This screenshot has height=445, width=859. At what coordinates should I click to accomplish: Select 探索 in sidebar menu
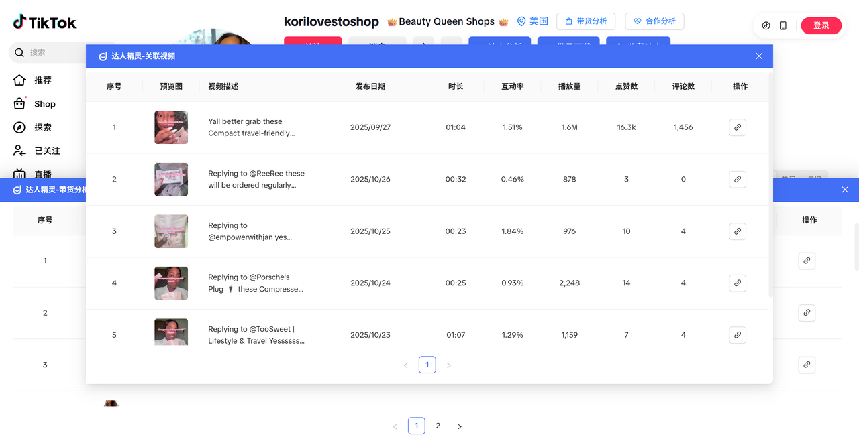coord(42,127)
